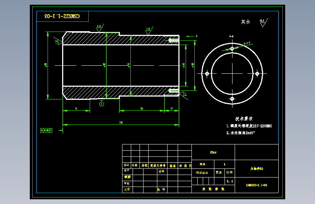The height and width of the screenshot is (204, 315).
Task: Click the left bolt hole in the A-A view
Action: pyautogui.click(x=207, y=74)
